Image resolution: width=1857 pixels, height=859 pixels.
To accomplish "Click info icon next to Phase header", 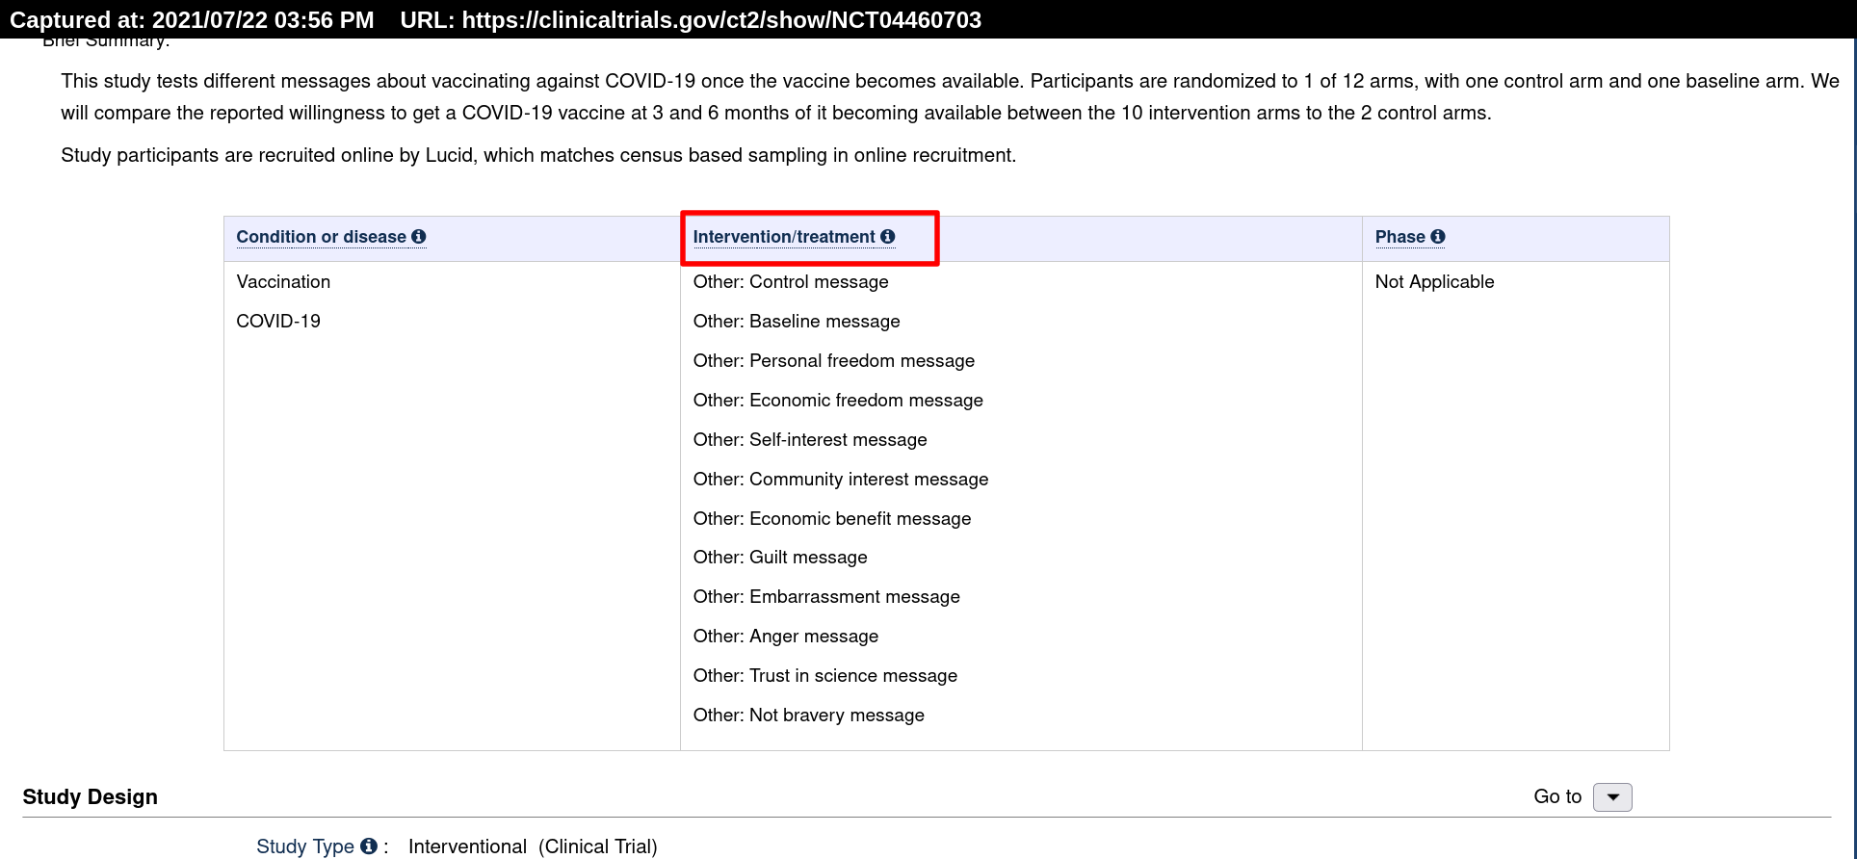I will [1438, 237].
